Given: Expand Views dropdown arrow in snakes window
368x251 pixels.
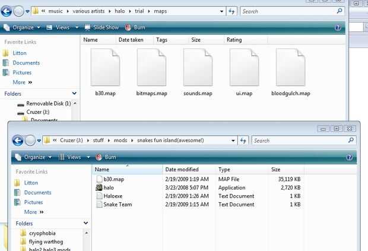Looking at the screenshot, I should click(x=88, y=157).
